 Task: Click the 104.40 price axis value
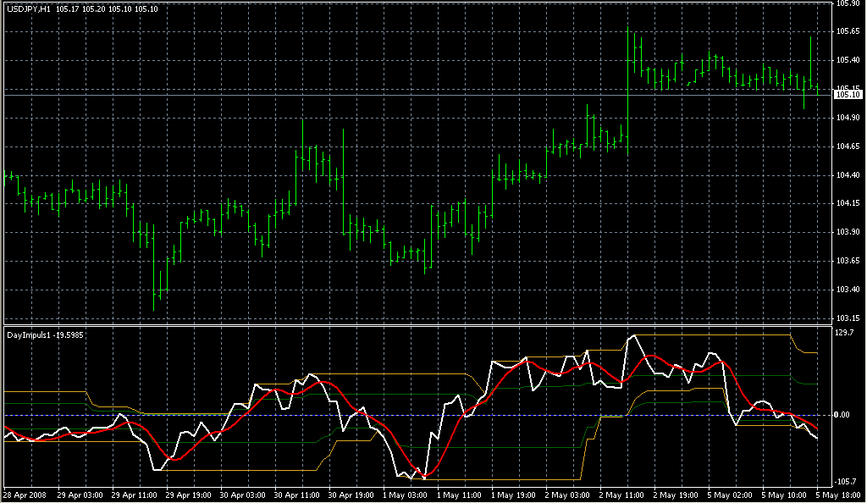[848, 175]
